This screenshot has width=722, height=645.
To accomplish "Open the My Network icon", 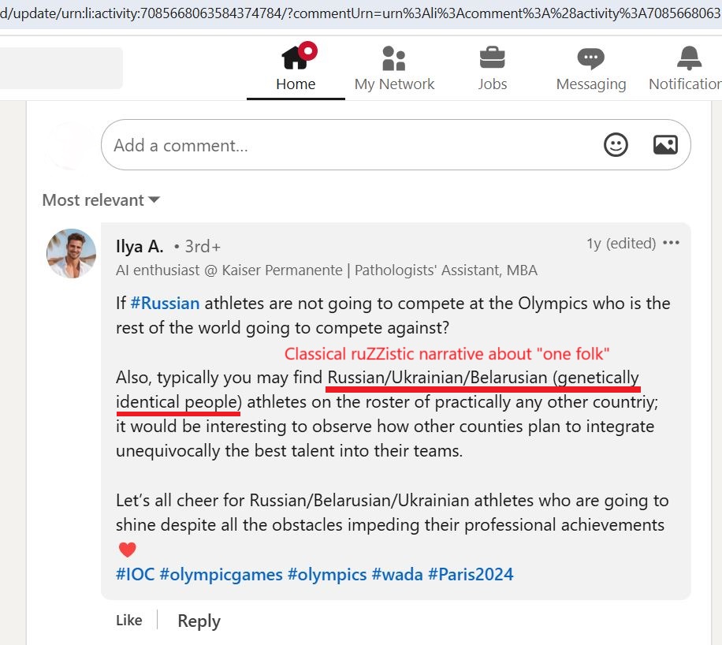I will tap(393, 58).
